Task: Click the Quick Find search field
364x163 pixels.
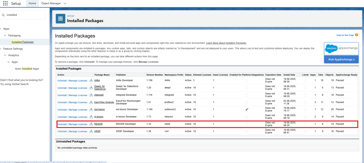Action: (24, 15)
